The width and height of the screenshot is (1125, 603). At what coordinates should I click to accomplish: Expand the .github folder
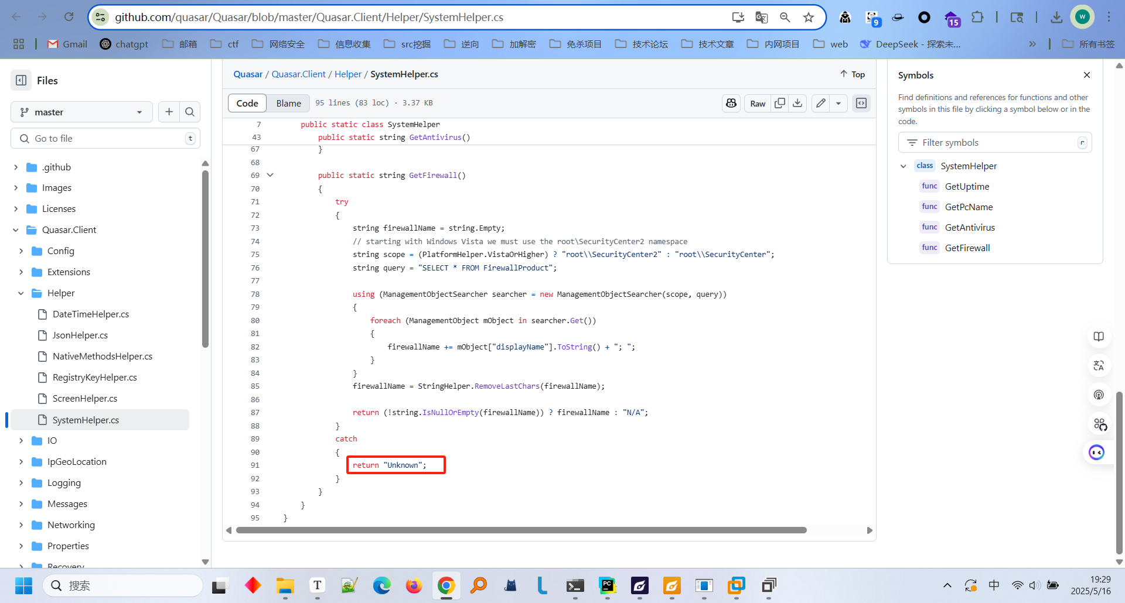[16, 167]
